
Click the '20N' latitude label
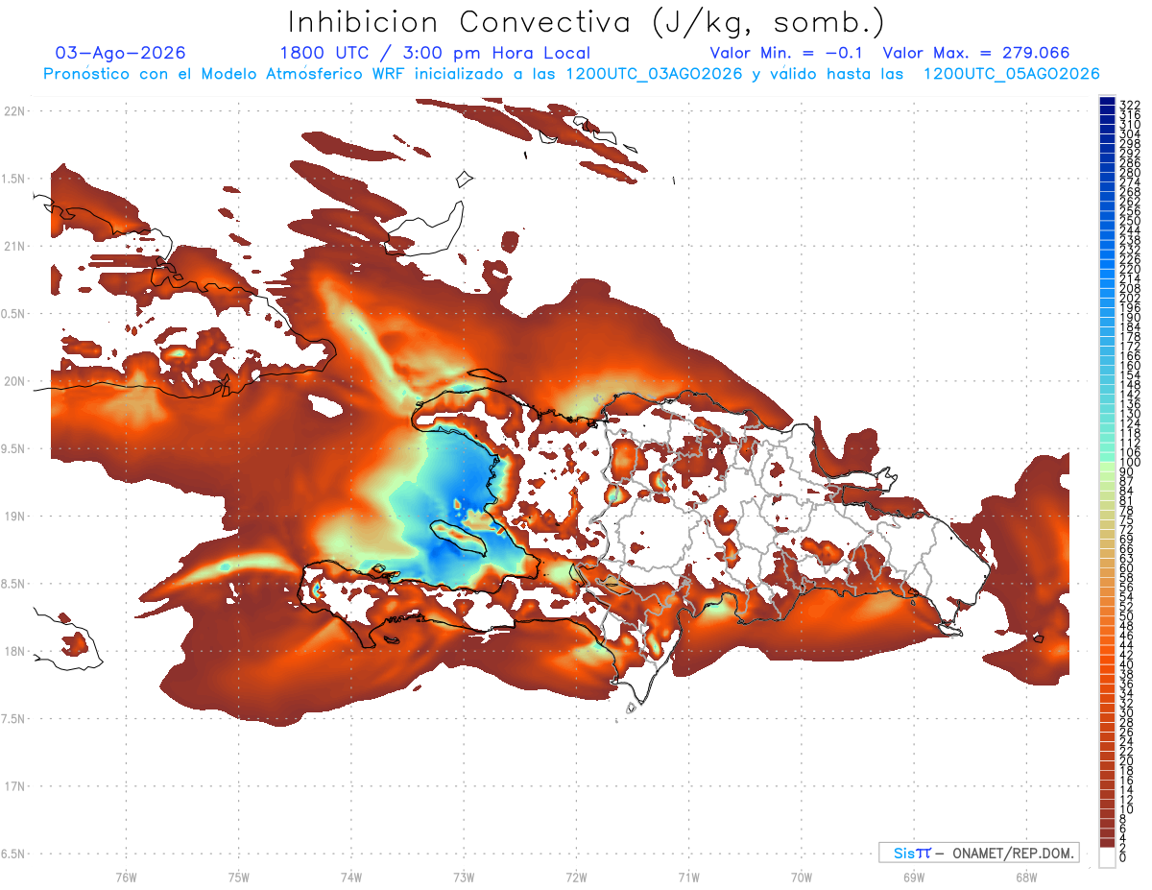tap(13, 381)
